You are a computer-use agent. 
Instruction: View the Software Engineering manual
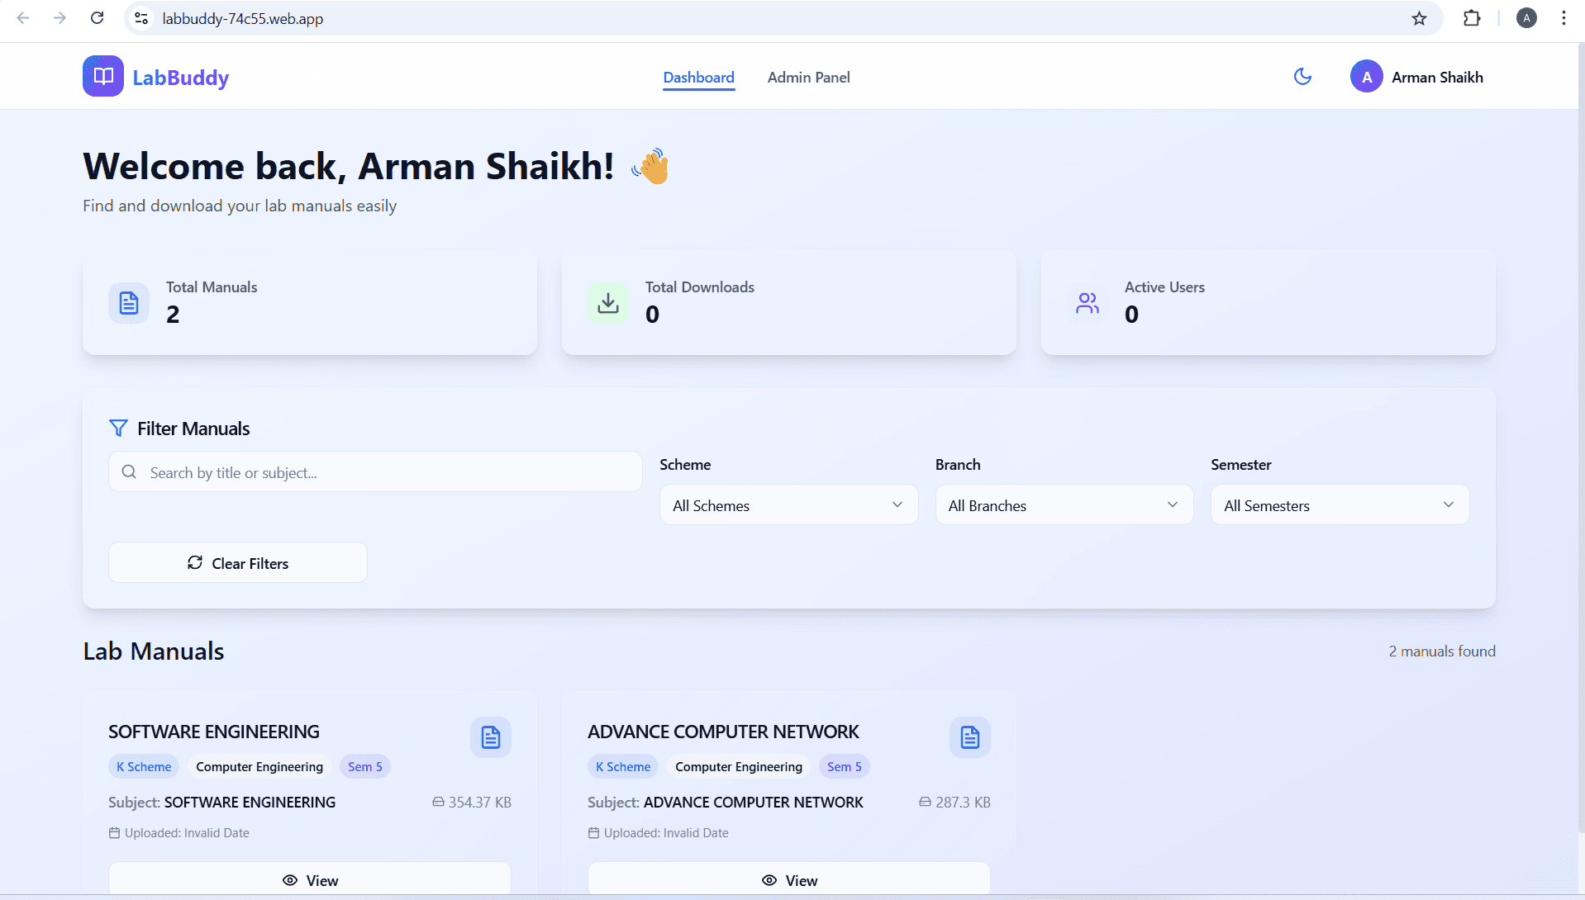310,880
